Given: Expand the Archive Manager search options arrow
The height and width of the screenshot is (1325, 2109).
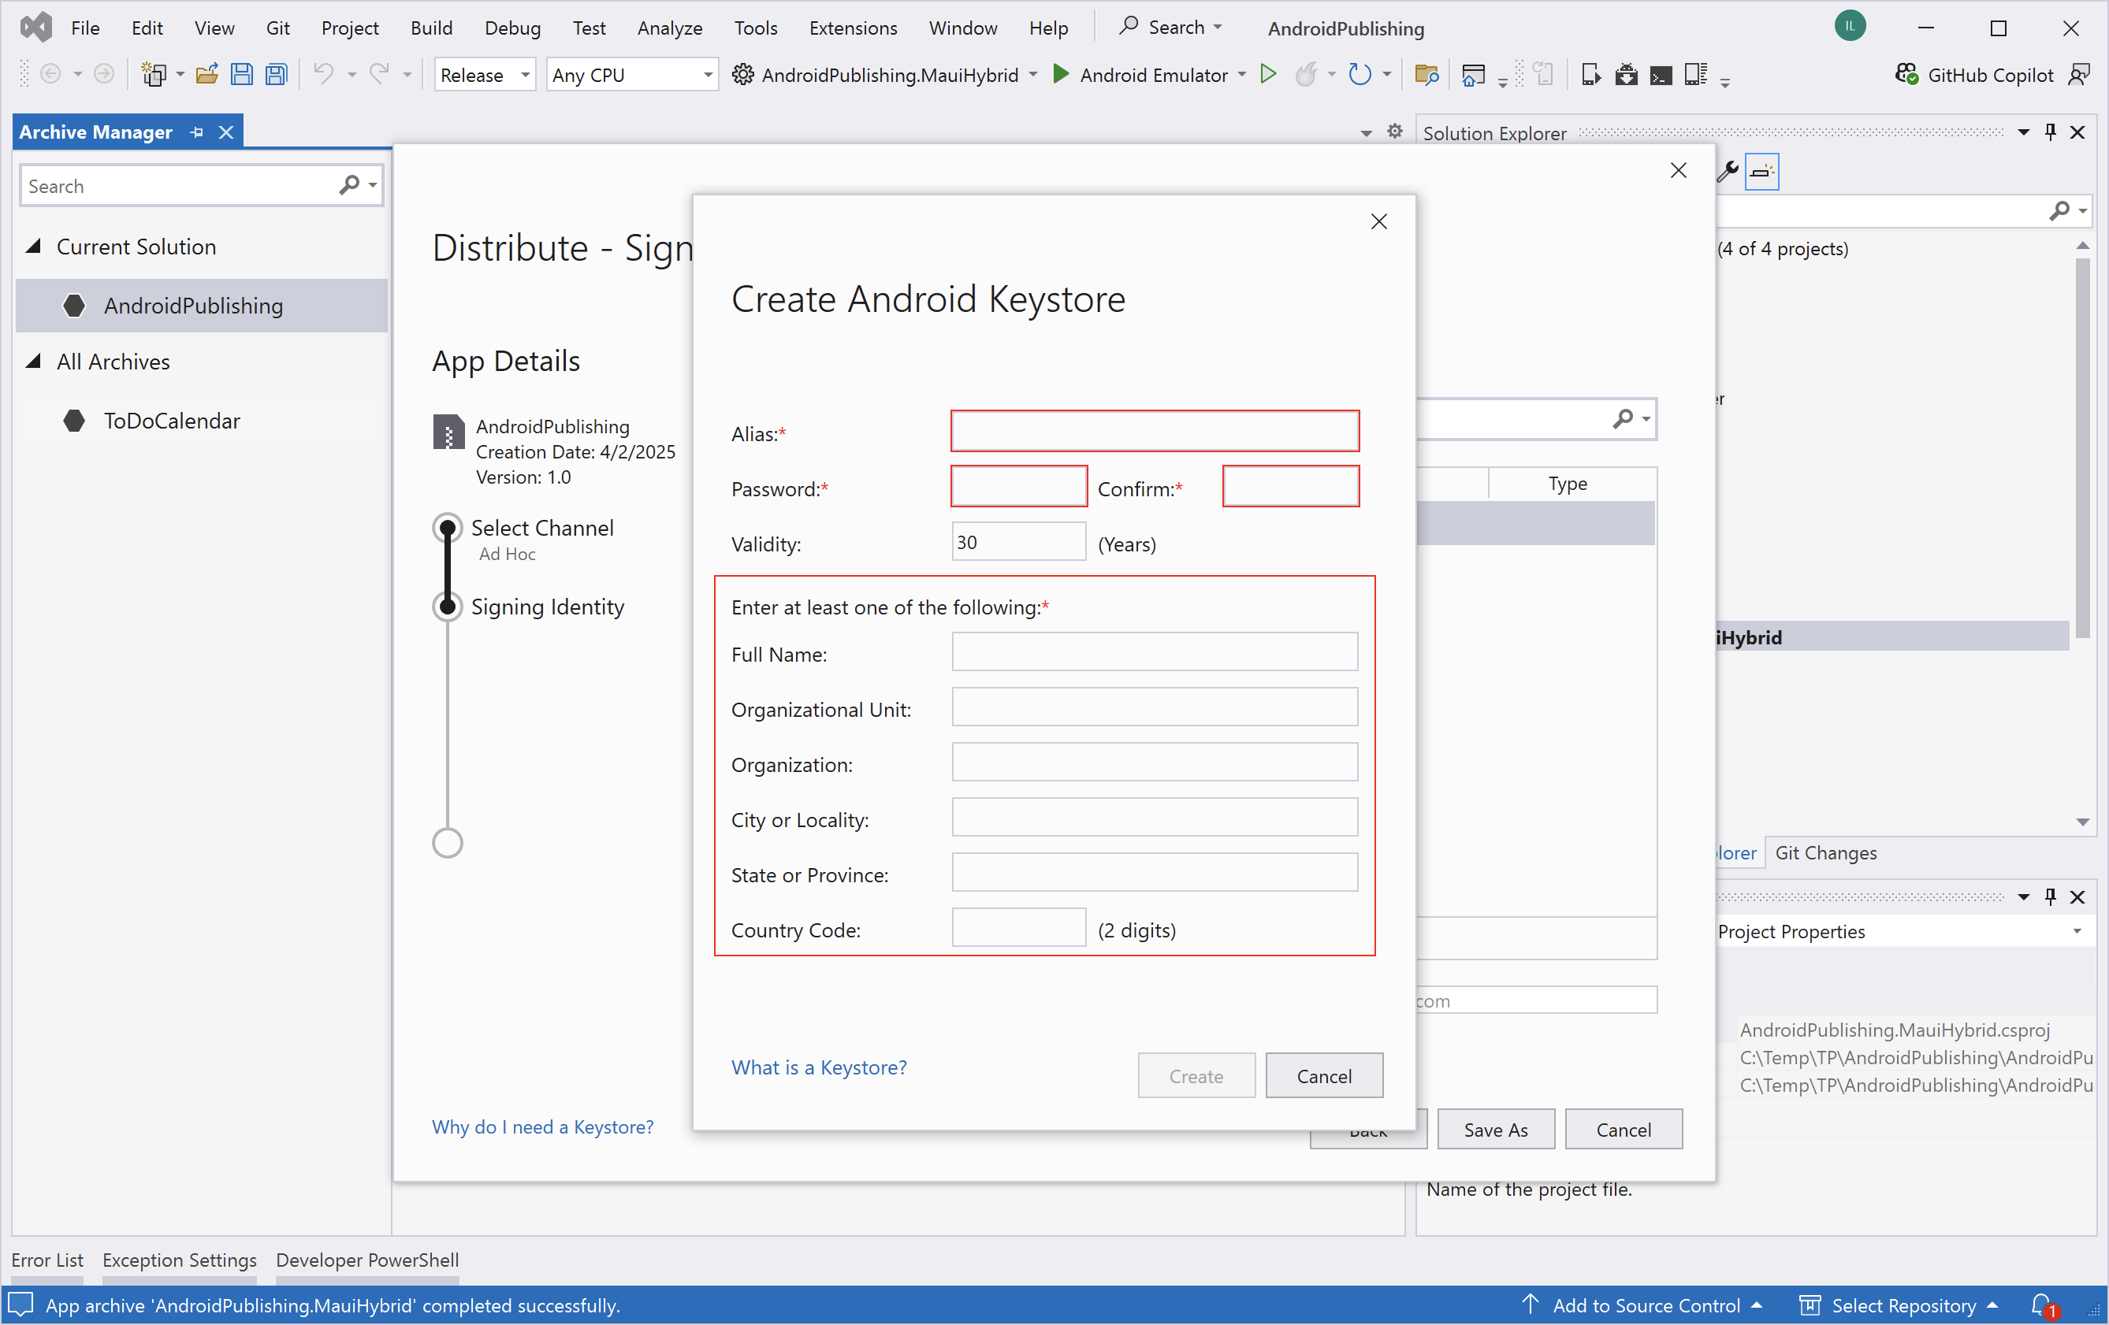Looking at the screenshot, I should click(373, 184).
